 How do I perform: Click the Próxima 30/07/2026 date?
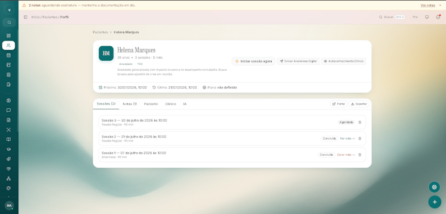coord(123,87)
